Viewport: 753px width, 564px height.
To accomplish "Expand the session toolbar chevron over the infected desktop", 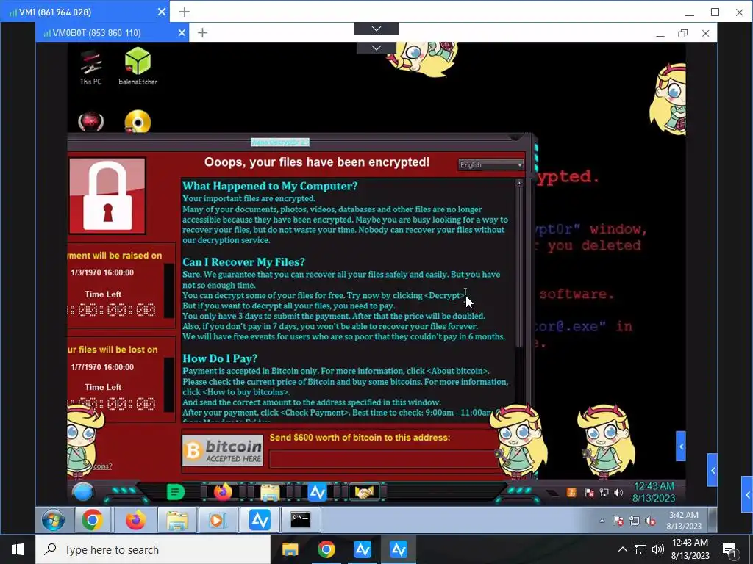I will pos(376,48).
